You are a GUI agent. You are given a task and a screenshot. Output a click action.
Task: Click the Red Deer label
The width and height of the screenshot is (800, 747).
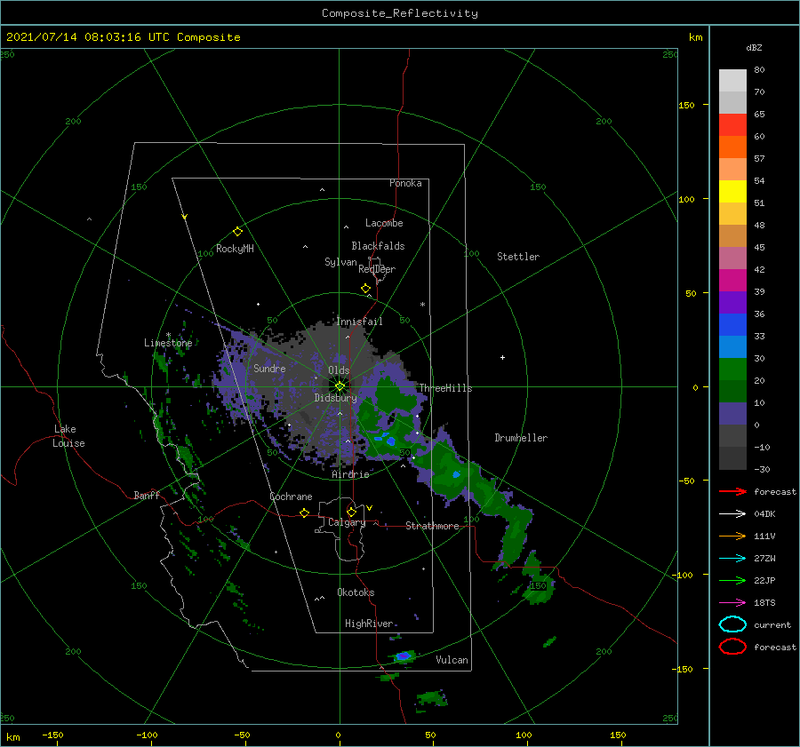pos(377,269)
